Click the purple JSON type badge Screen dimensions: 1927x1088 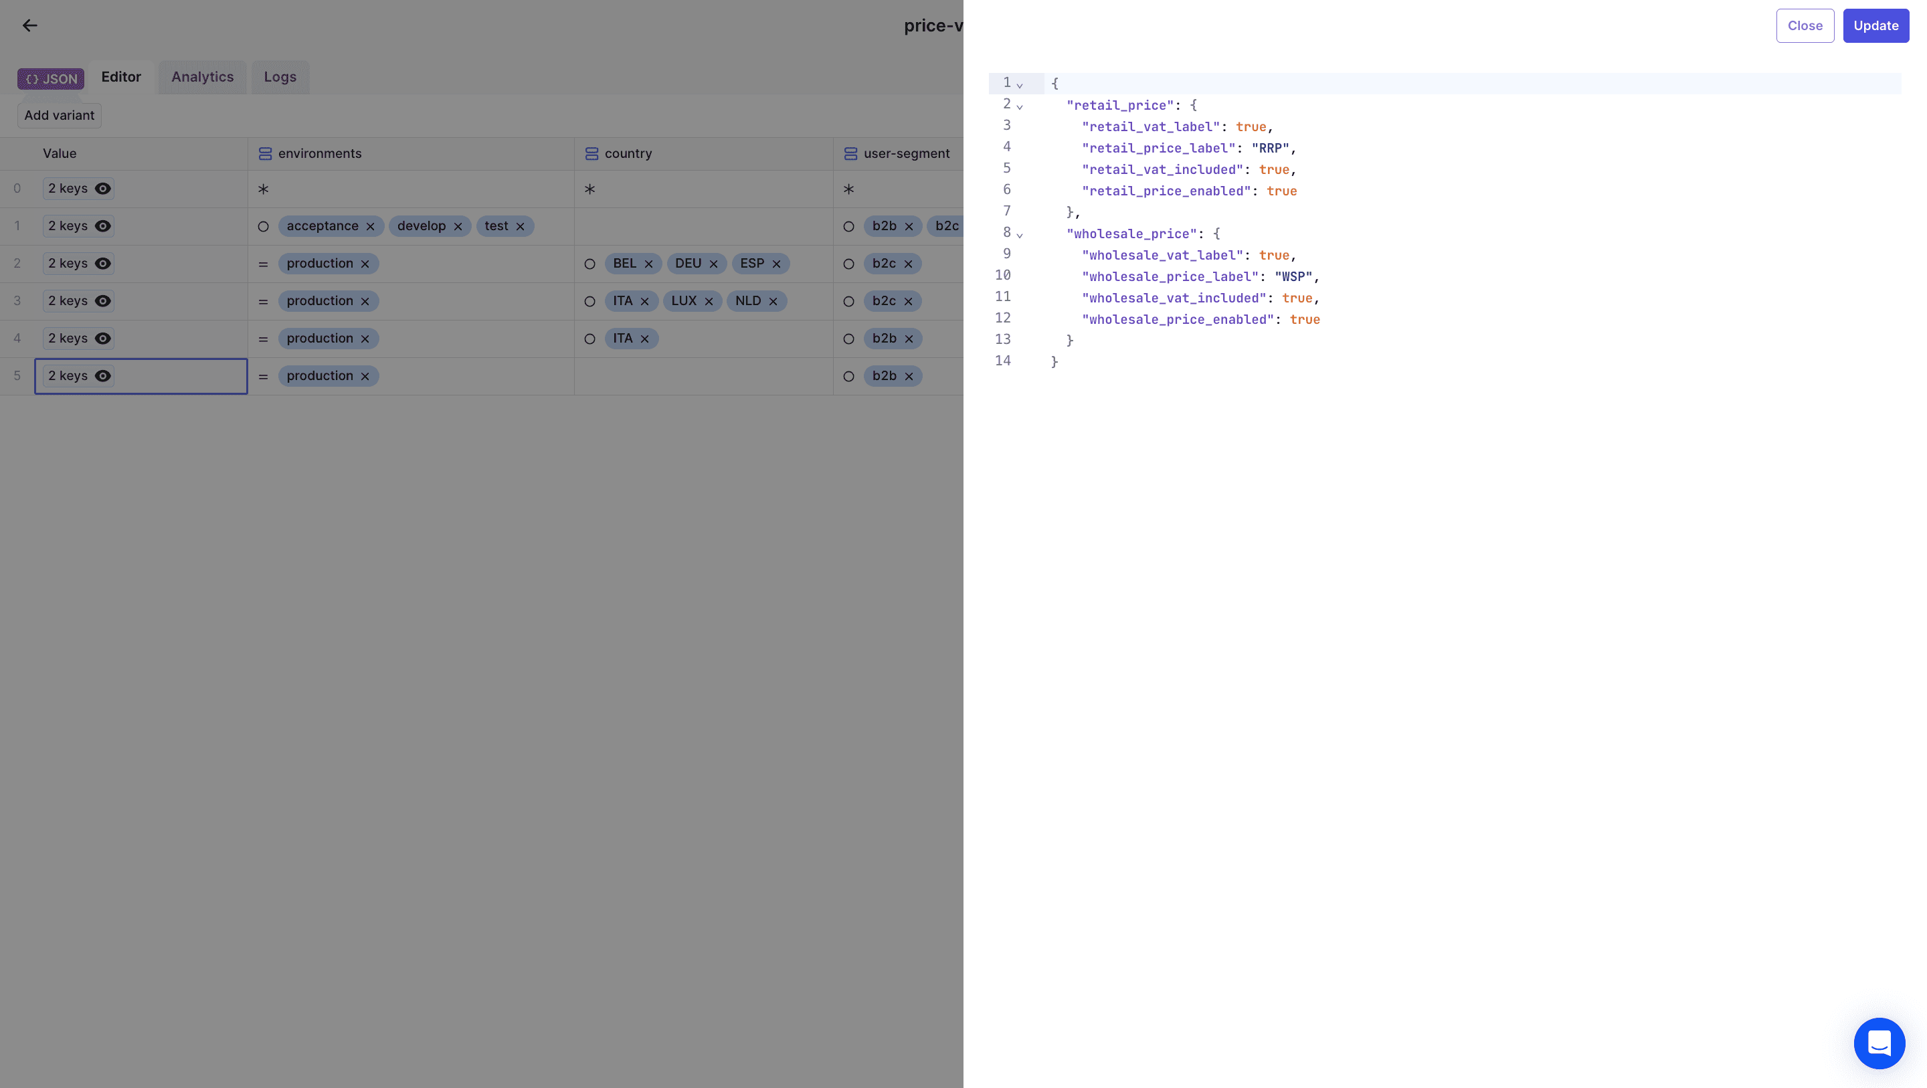(51, 78)
